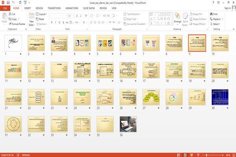
Task: Click the Ribbon Display Options icon
Action: (x=218, y=3)
